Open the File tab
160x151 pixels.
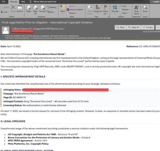click(3, 2)
